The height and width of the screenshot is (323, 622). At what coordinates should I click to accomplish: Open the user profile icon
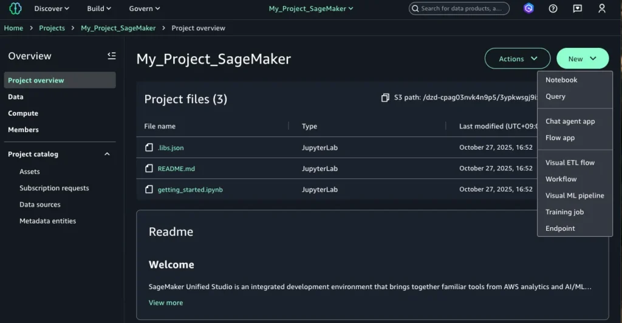[x=601, y=8]
